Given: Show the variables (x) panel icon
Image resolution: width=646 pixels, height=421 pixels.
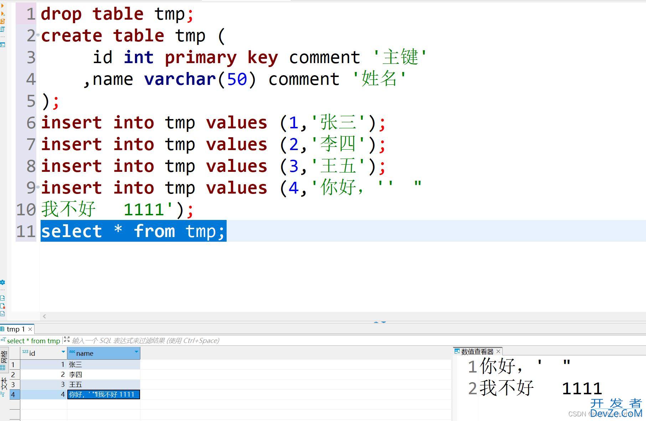Looking at the screenshot, I should (2, 314).
